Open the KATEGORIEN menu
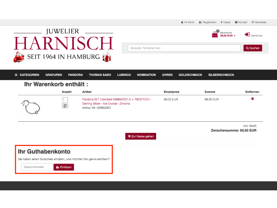The width and height of the screenshot is (277, 208). (x=29, y=75)
